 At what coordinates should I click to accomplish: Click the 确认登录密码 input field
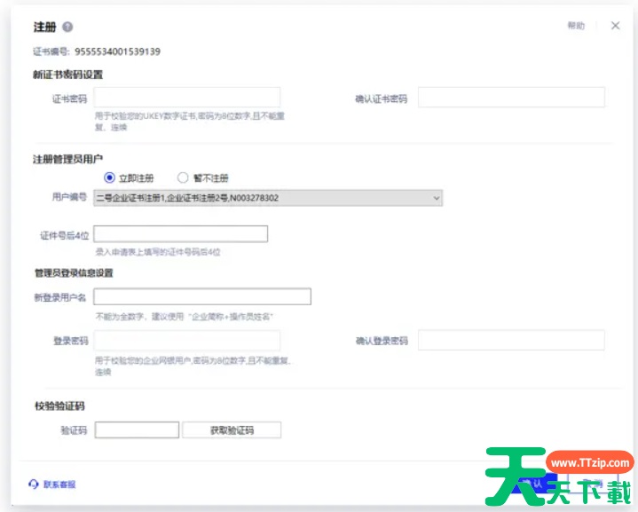[x=511, y=340]
